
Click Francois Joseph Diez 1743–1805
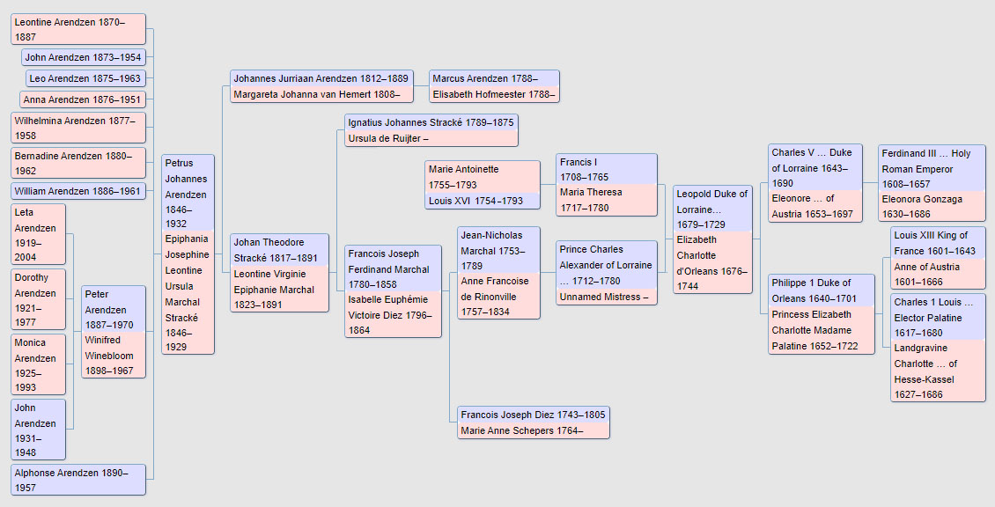tap(533, 415)
